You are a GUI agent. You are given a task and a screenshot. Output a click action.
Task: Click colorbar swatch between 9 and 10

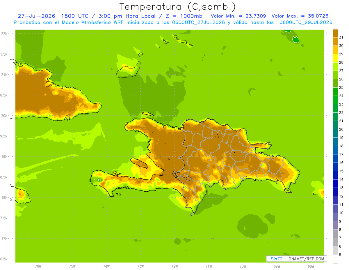point(335,217)
